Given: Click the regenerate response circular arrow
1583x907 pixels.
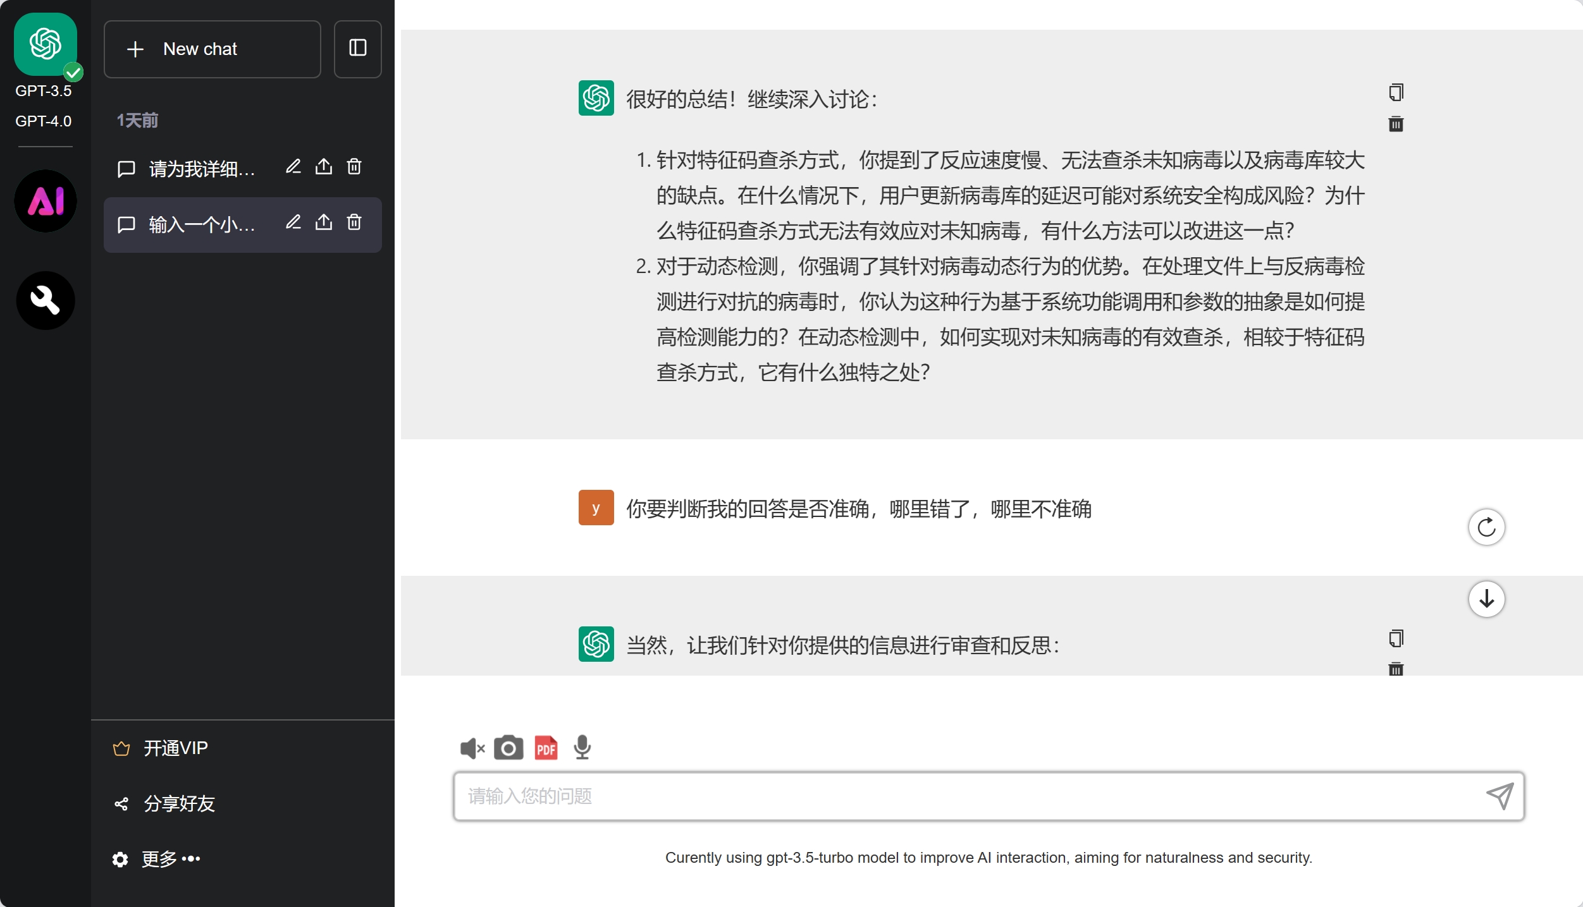Looking at the screenshot, I should [x=1486, y=527].
